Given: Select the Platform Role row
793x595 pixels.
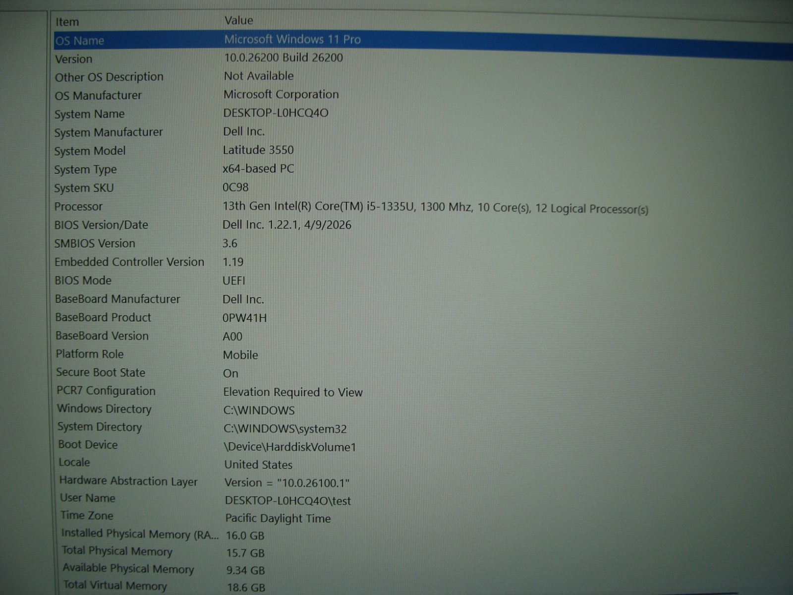Looking at the screenshot, I should pos(90,354).
